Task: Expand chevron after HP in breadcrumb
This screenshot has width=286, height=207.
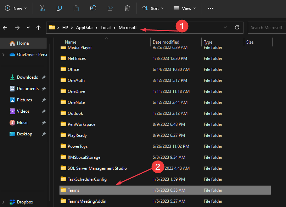Action: pyautogui.click(x=72, y=28)
